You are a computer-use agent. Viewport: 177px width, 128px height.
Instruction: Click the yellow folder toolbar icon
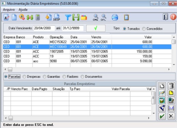tap(84, 18)
